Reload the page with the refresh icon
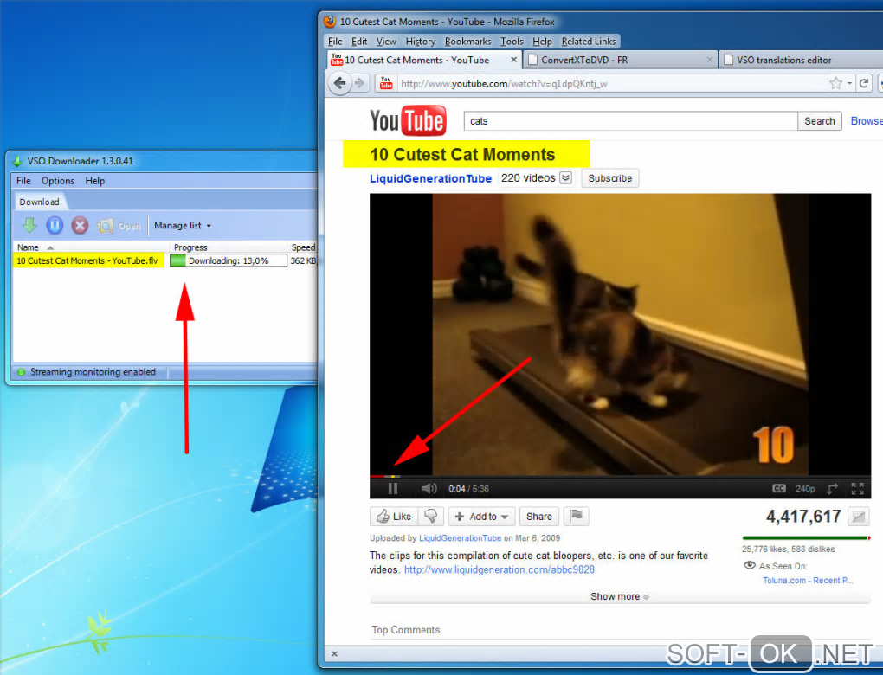883x675 pixels. [x=864, y=83]
